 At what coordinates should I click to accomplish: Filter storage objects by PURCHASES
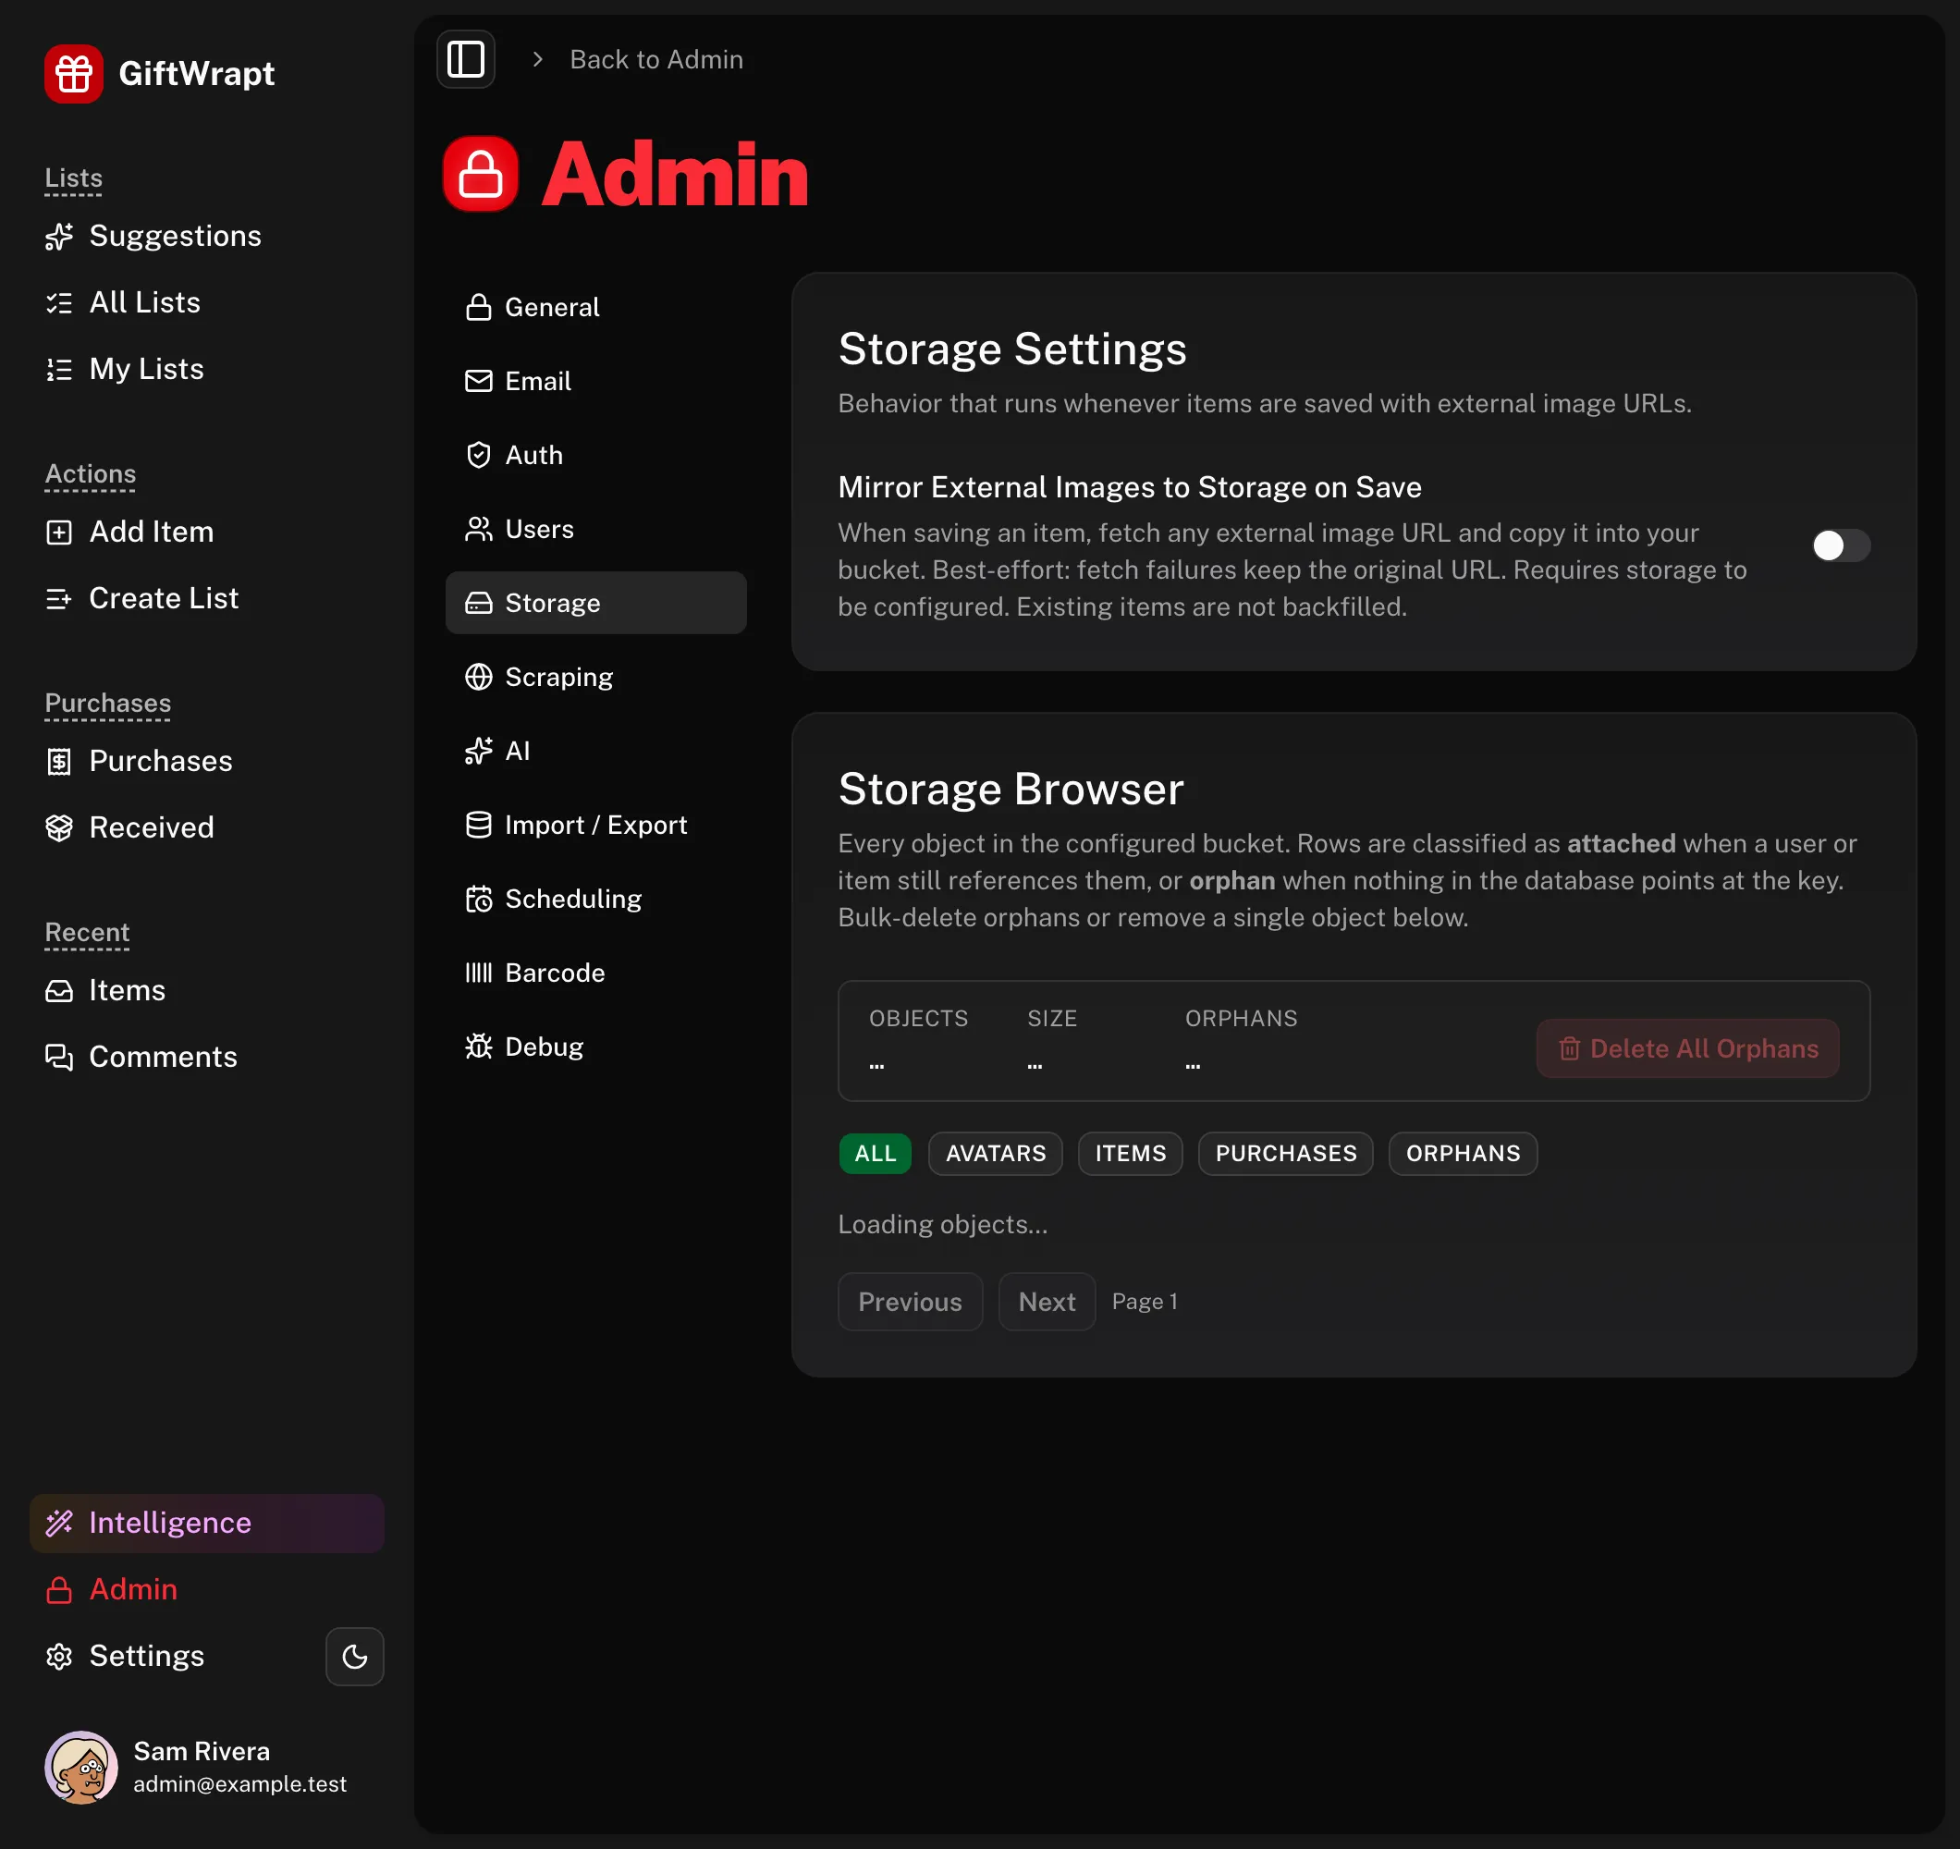point(1286,1154)
